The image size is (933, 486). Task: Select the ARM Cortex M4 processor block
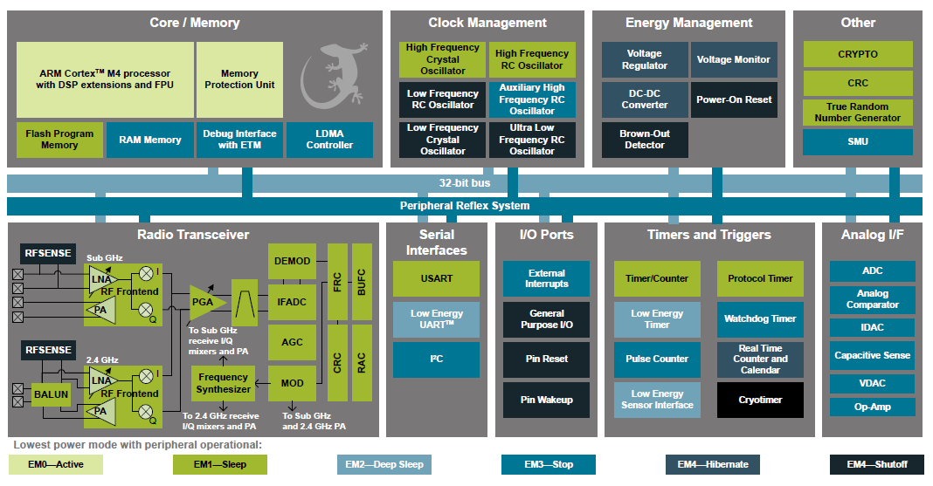coord(105,79)
